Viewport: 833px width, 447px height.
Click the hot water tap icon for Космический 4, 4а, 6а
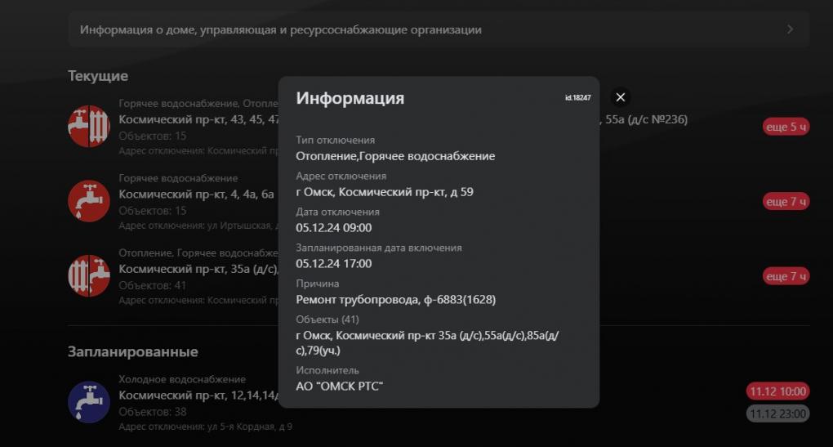pos(89,201)
